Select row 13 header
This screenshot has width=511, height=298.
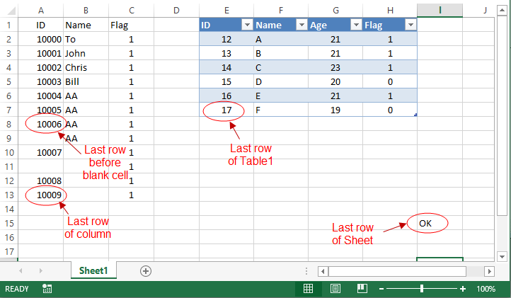click(x=8, y=195)
